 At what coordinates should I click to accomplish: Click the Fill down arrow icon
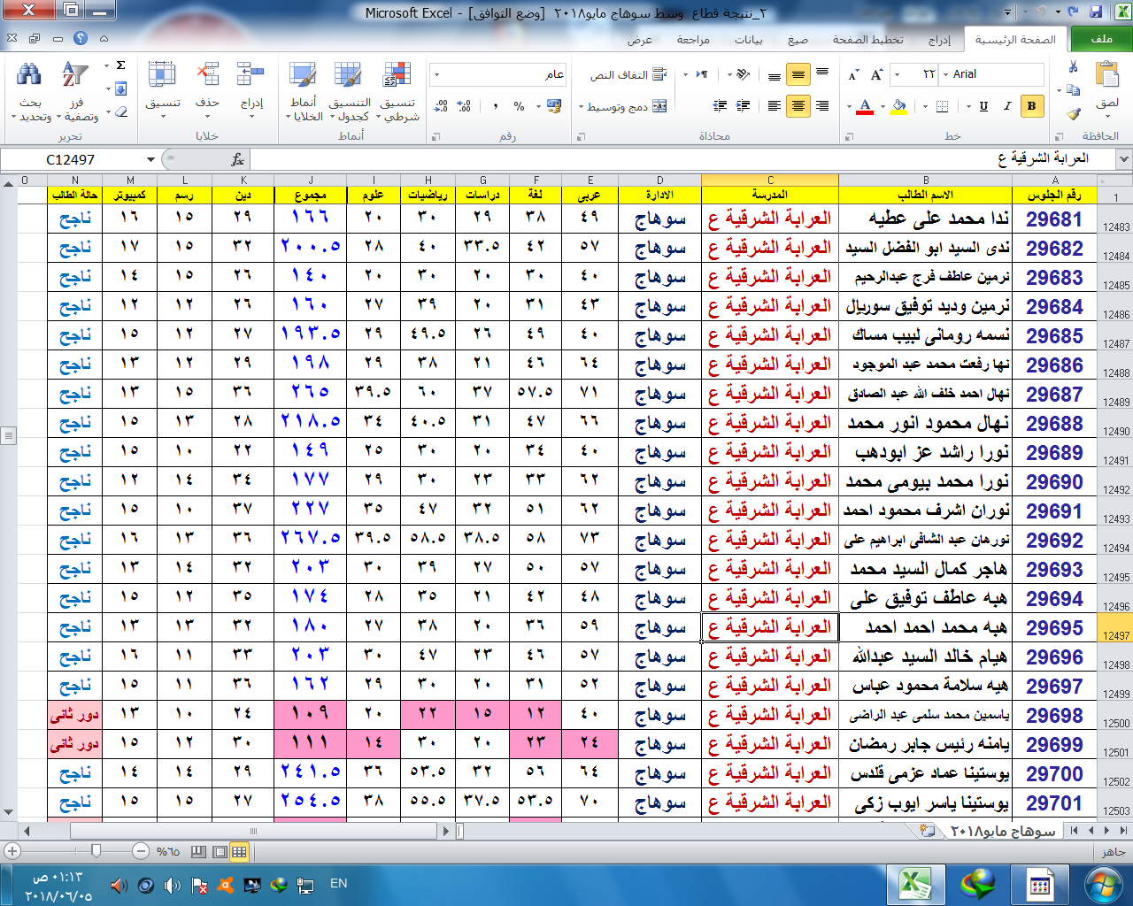coord(121,88)
